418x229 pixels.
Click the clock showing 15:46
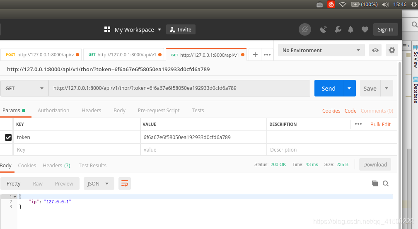click(x=400, y=4)
